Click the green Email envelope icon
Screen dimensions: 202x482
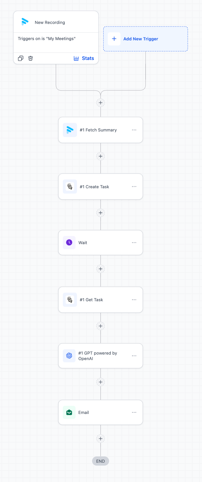coord(69,412)
